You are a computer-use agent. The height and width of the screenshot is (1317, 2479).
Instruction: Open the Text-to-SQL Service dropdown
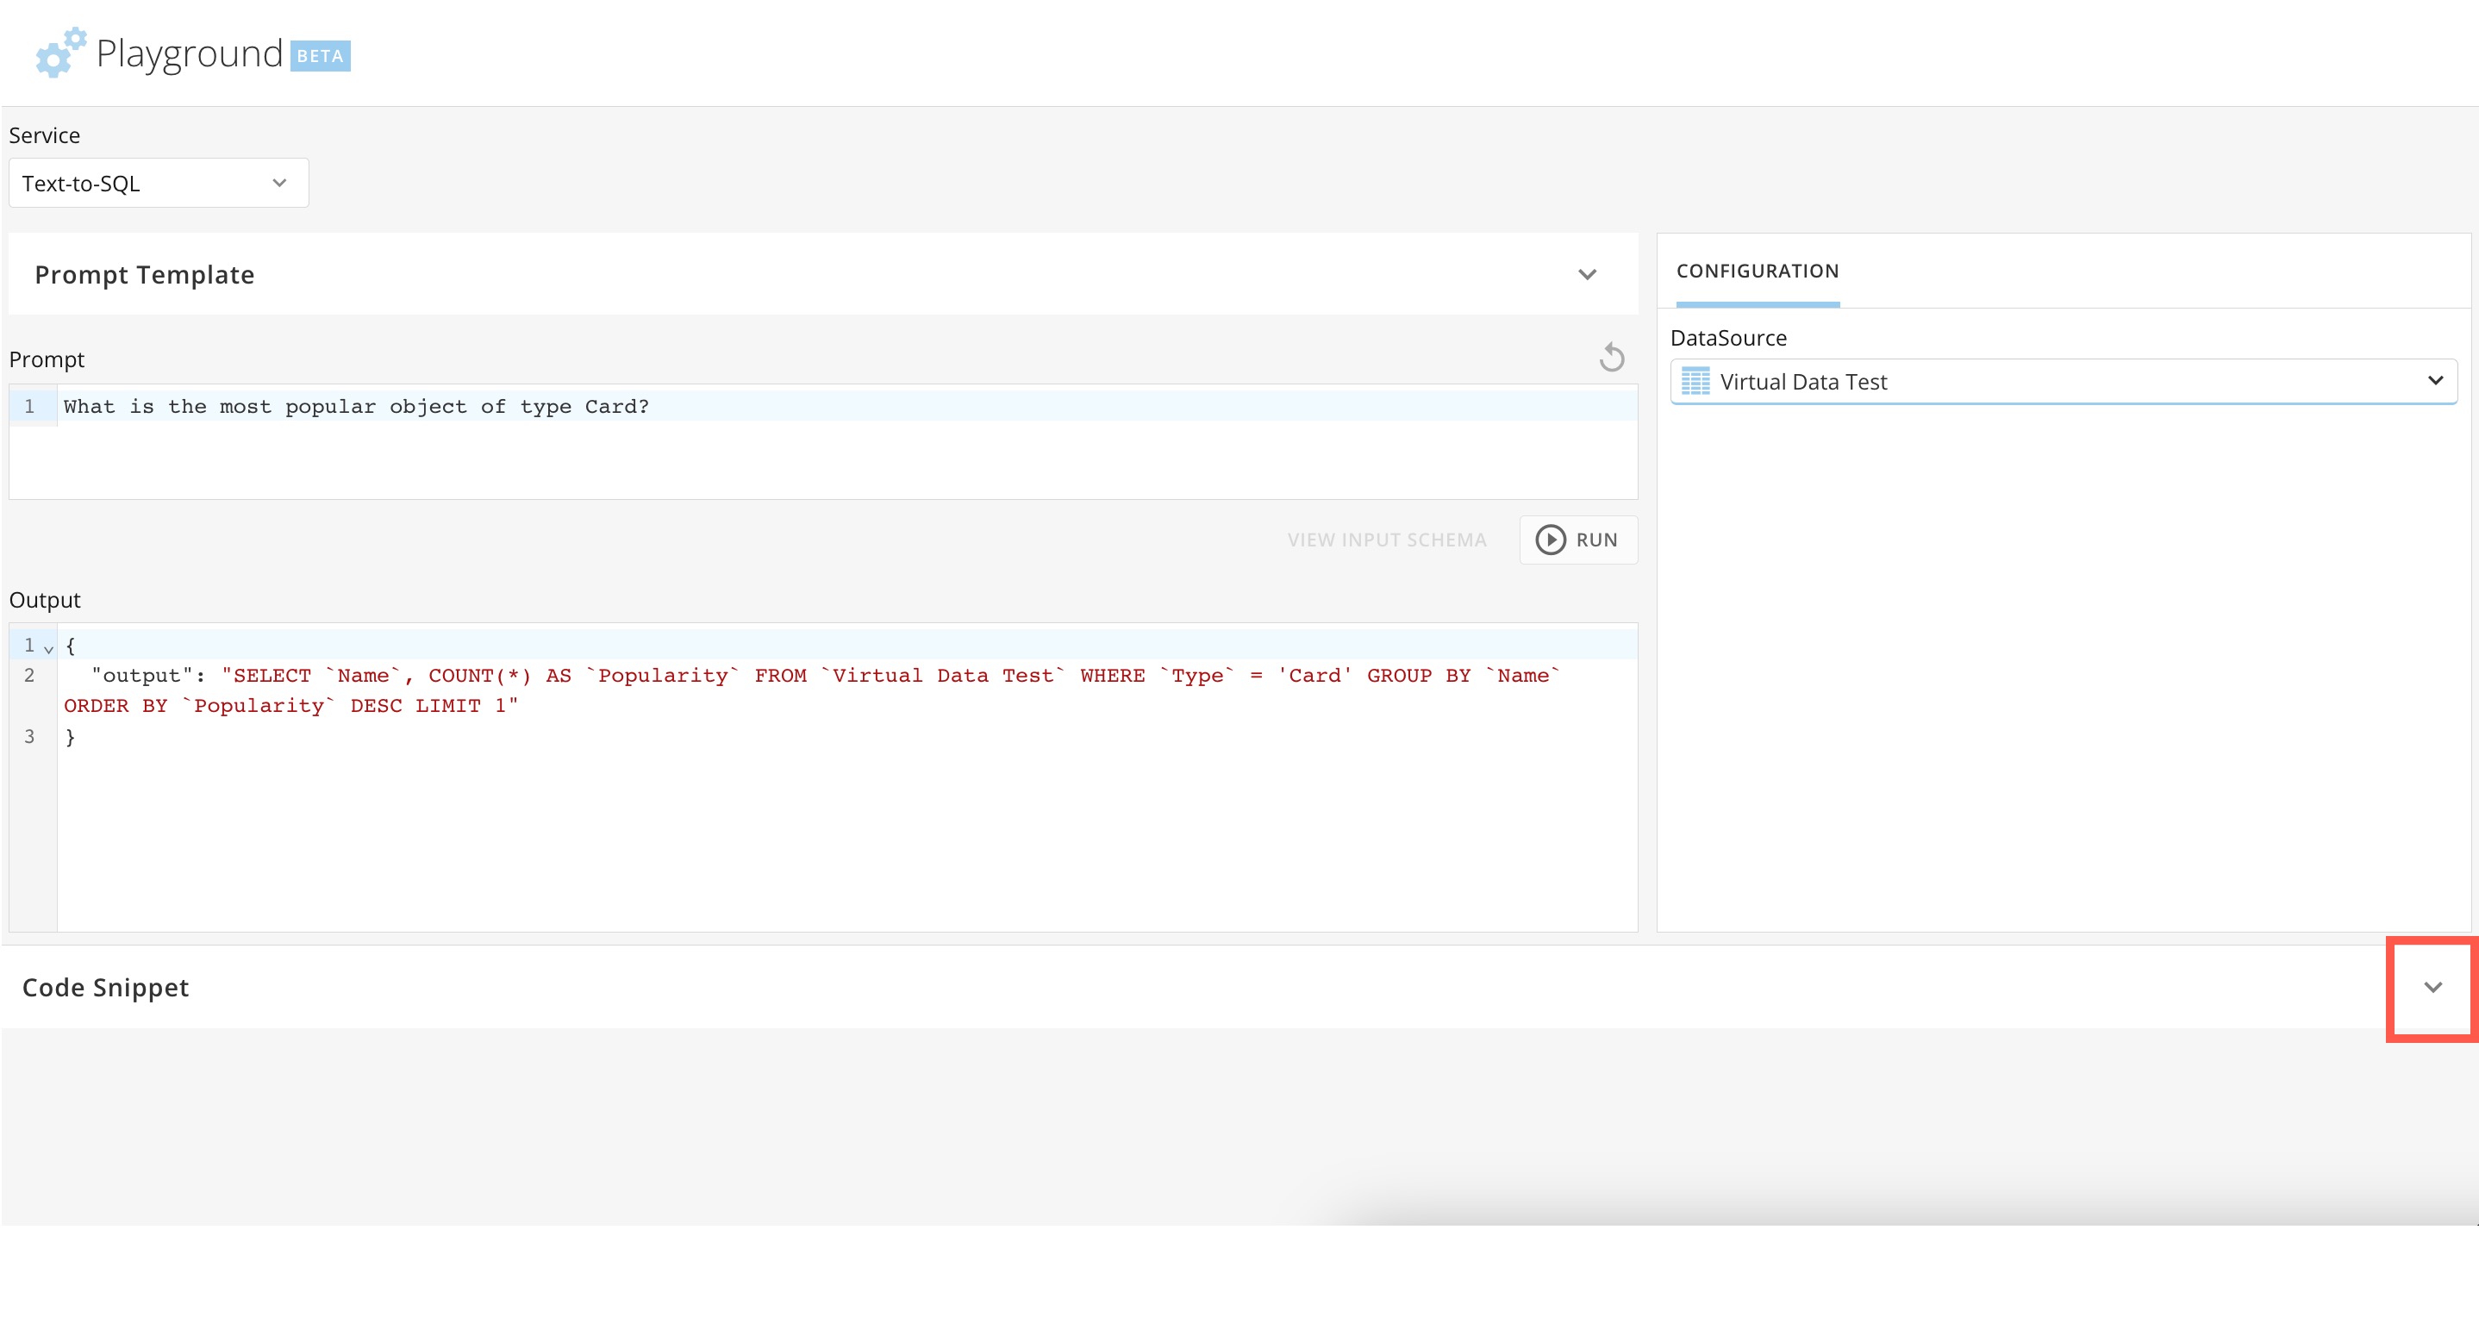pyautogui.click(x=158, y=183)
